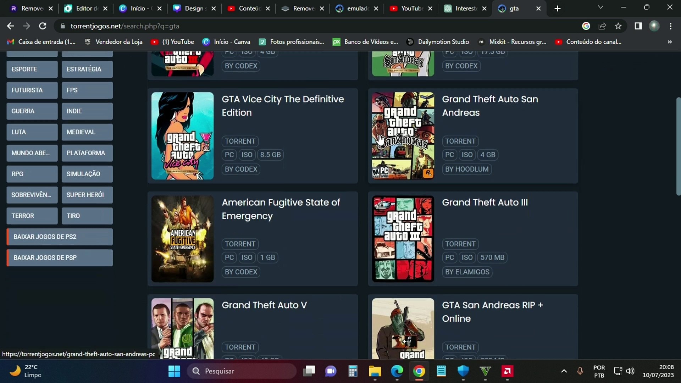Click BAIXAR JOGOS DE PS2
The height and width of the screenshot is (383, 681).
pyautogui.click(x=59, y=237)
